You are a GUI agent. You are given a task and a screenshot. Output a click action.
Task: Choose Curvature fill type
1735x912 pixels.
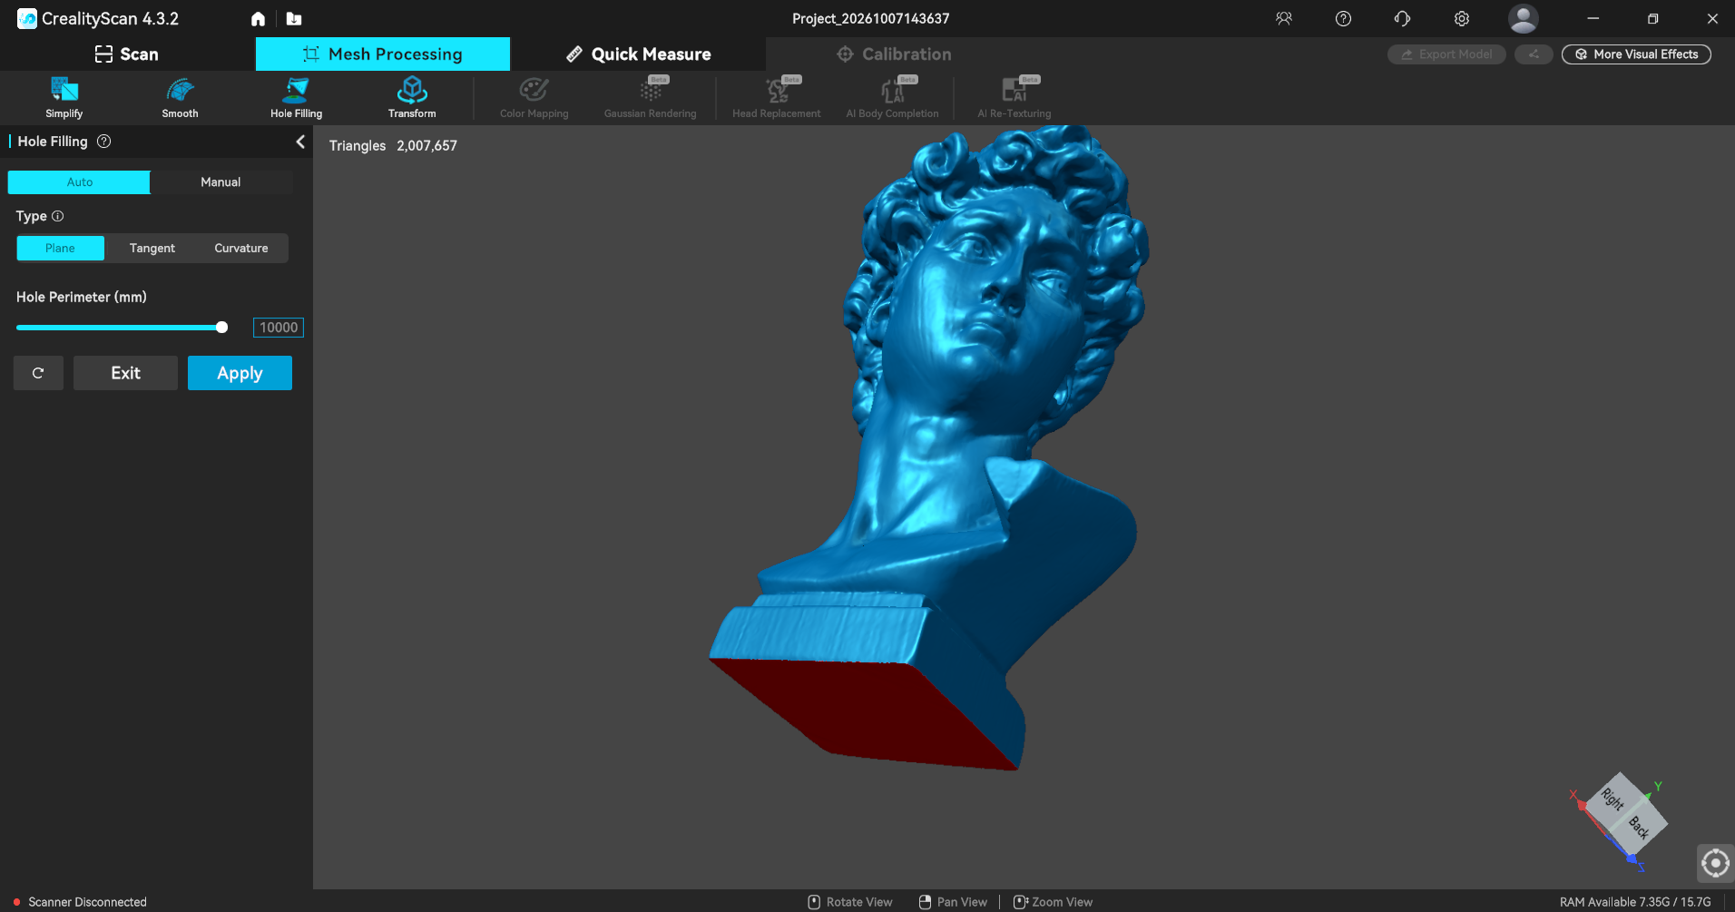click(x=241, y=249)
